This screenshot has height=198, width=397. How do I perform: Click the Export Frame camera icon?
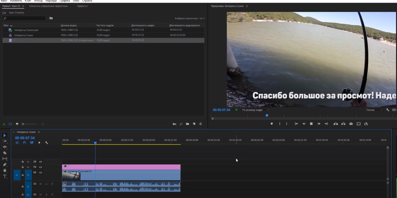351,124
